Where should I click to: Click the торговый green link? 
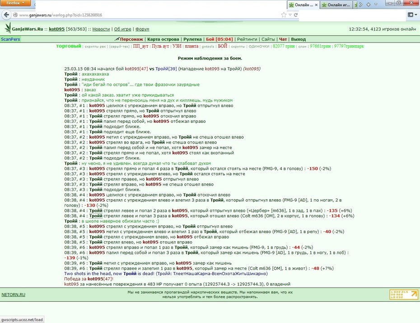69,46
